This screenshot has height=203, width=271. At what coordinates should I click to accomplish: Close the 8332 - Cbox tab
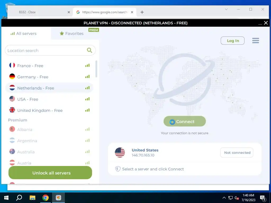click(69, 12)
